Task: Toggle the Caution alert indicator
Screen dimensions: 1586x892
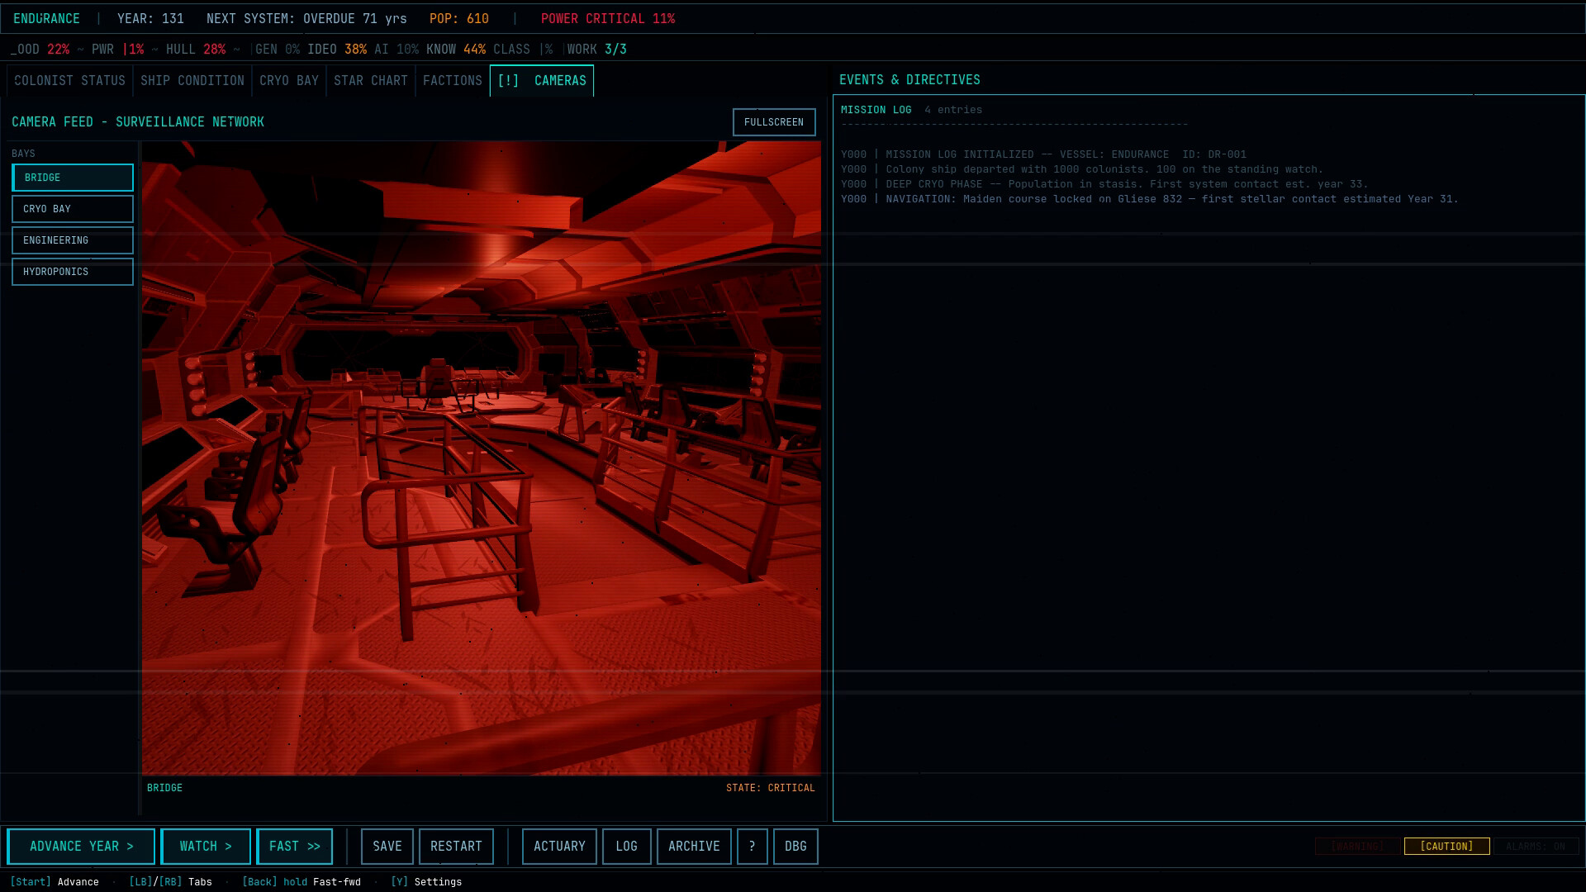Action: pyautogui.click(x=1446, y=847)
